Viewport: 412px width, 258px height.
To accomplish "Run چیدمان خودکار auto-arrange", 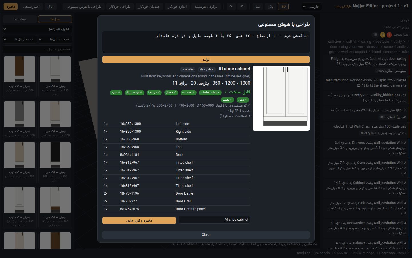I will [x=149, y=7].
